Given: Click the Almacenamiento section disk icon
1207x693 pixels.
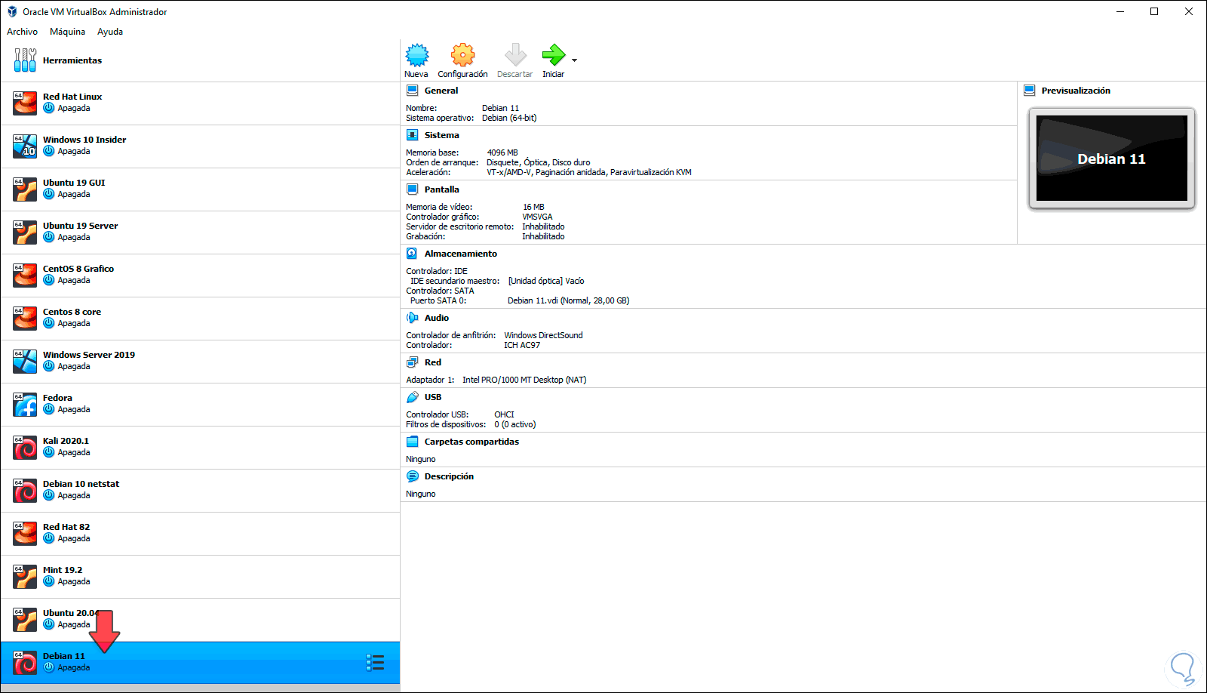Looking at the screenshot, I should 413,254.
